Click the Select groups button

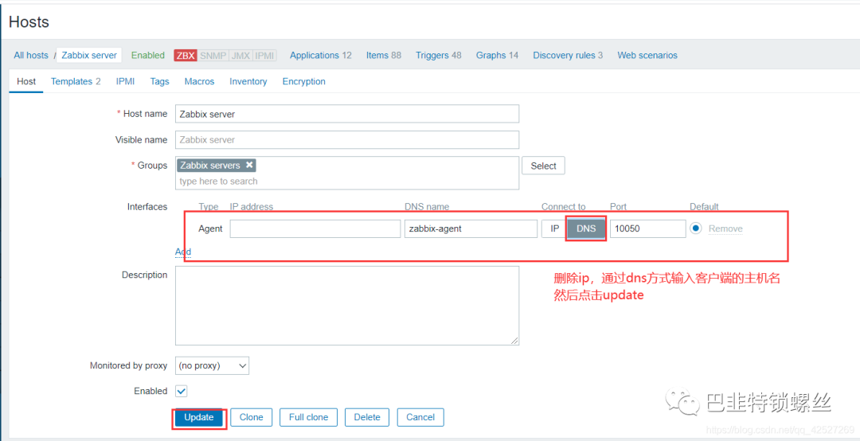click(544, 166)
